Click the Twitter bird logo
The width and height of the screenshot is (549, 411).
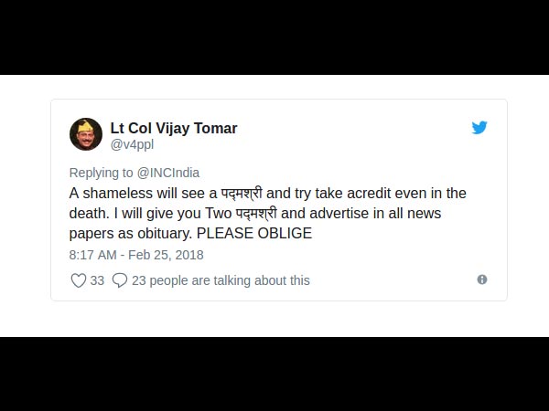click(479, 128)
